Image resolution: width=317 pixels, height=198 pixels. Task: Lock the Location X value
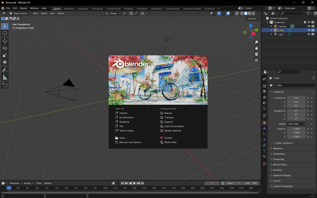308,98
